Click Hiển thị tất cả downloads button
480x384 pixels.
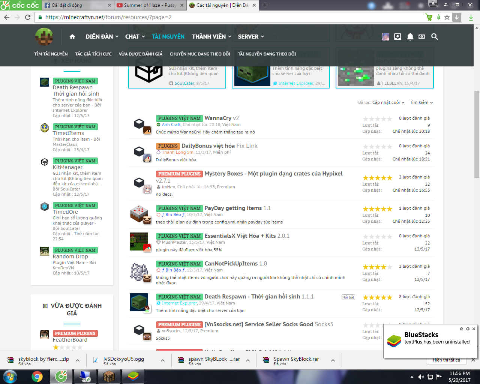click(446, 360)
